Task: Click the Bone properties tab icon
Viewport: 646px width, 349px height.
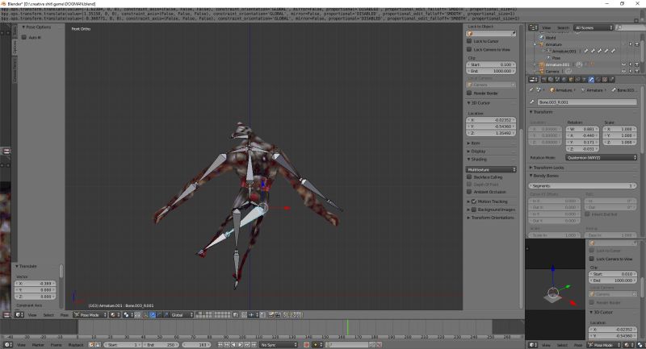Action: click(x=591, y=80)
